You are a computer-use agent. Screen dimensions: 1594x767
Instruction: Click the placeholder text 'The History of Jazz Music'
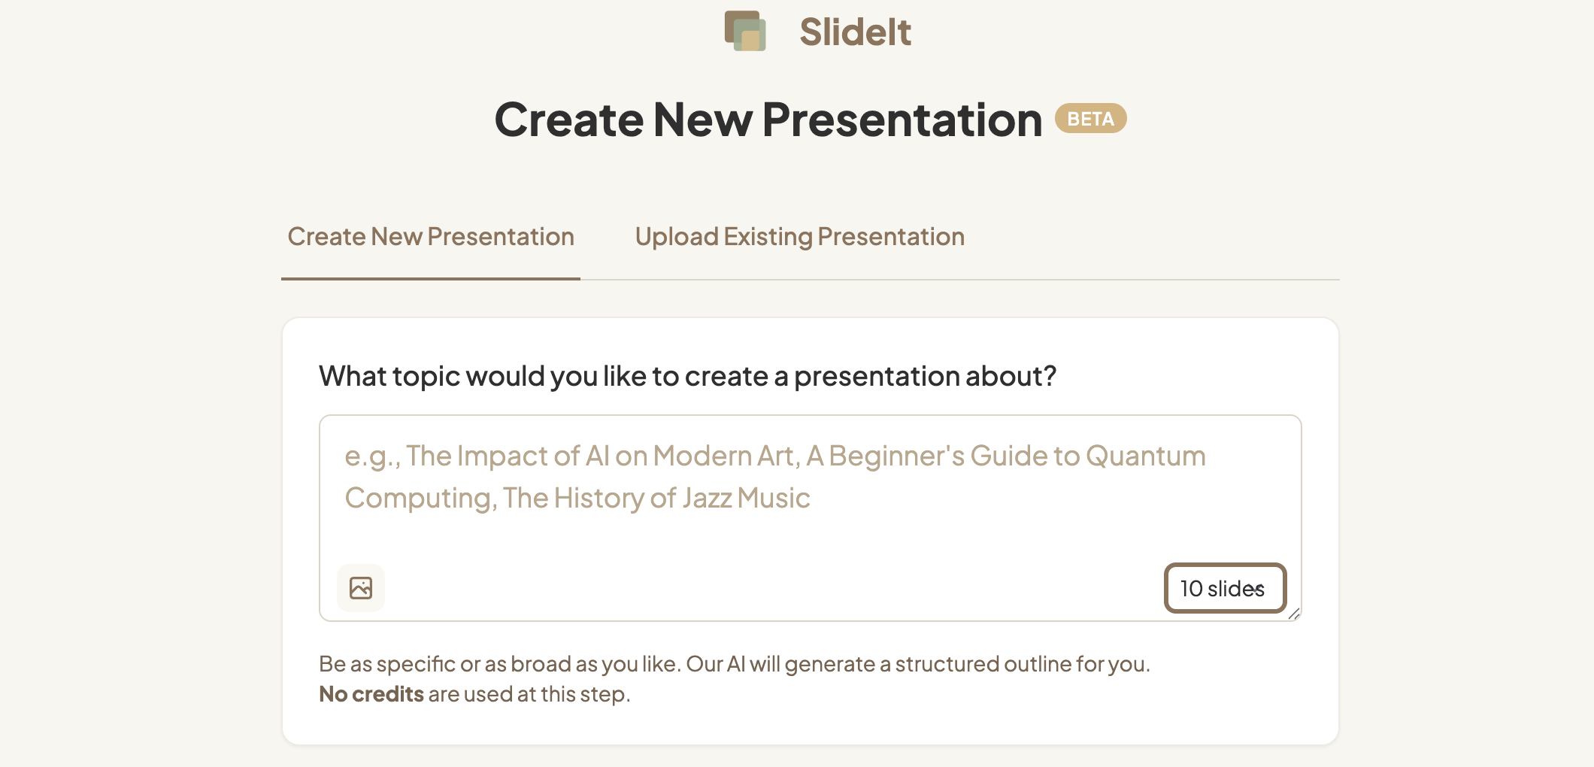[656, 498]
